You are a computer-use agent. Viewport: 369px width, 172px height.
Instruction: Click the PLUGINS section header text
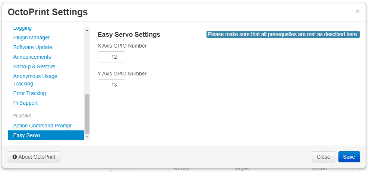[x=22, y=116]
